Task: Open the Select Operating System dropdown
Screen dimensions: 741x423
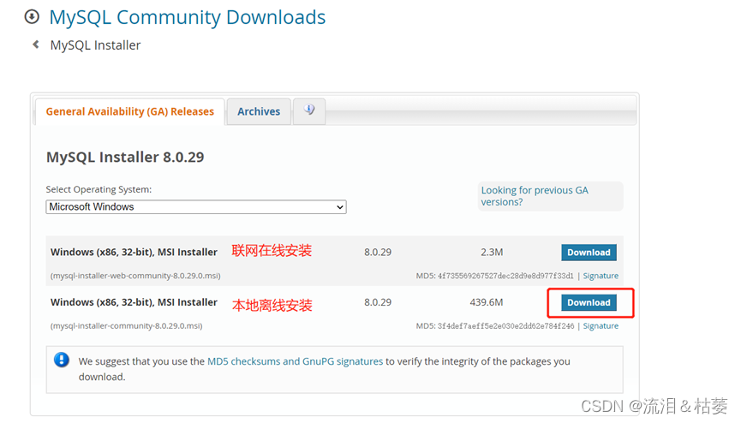Action: click(x=196, y=207)
